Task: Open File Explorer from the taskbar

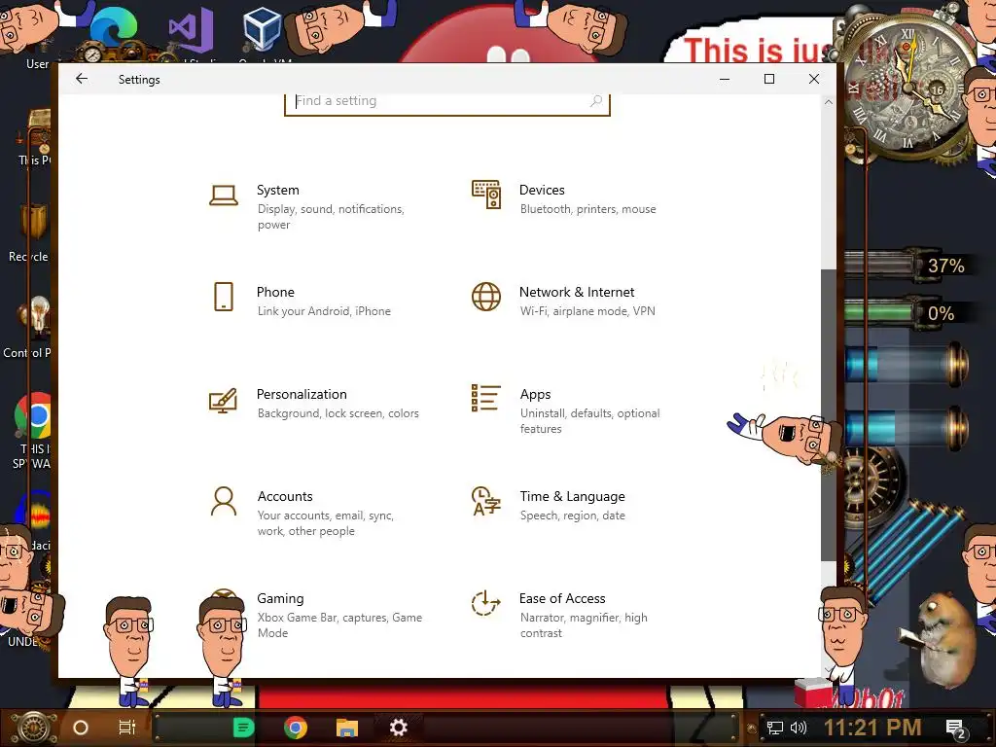Action: click(x=347, y=728)
